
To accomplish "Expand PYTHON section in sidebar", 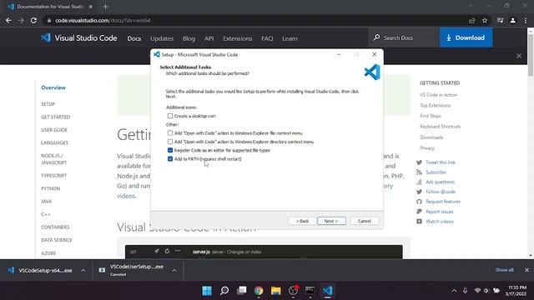I will [x=50, y=188].
